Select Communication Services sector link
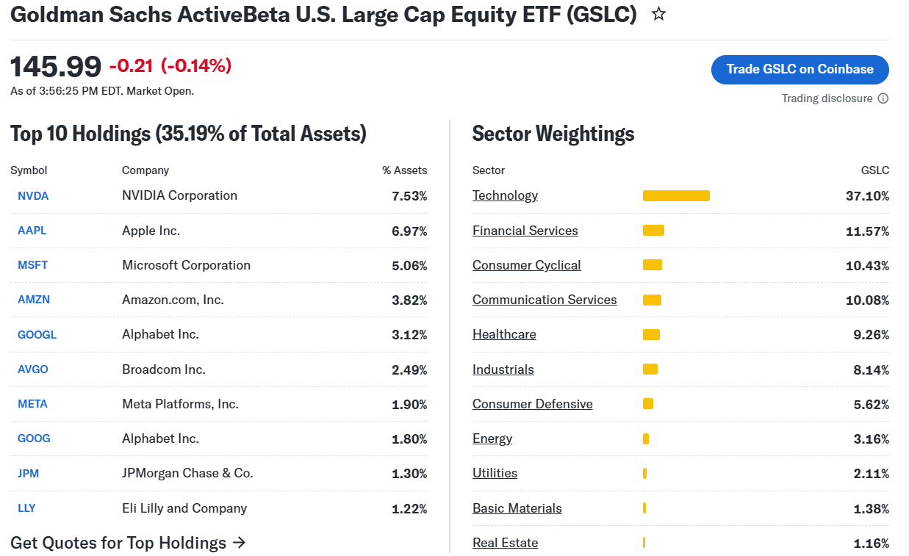The height and width of the screenshot is (556, 909). pos(545,300)
